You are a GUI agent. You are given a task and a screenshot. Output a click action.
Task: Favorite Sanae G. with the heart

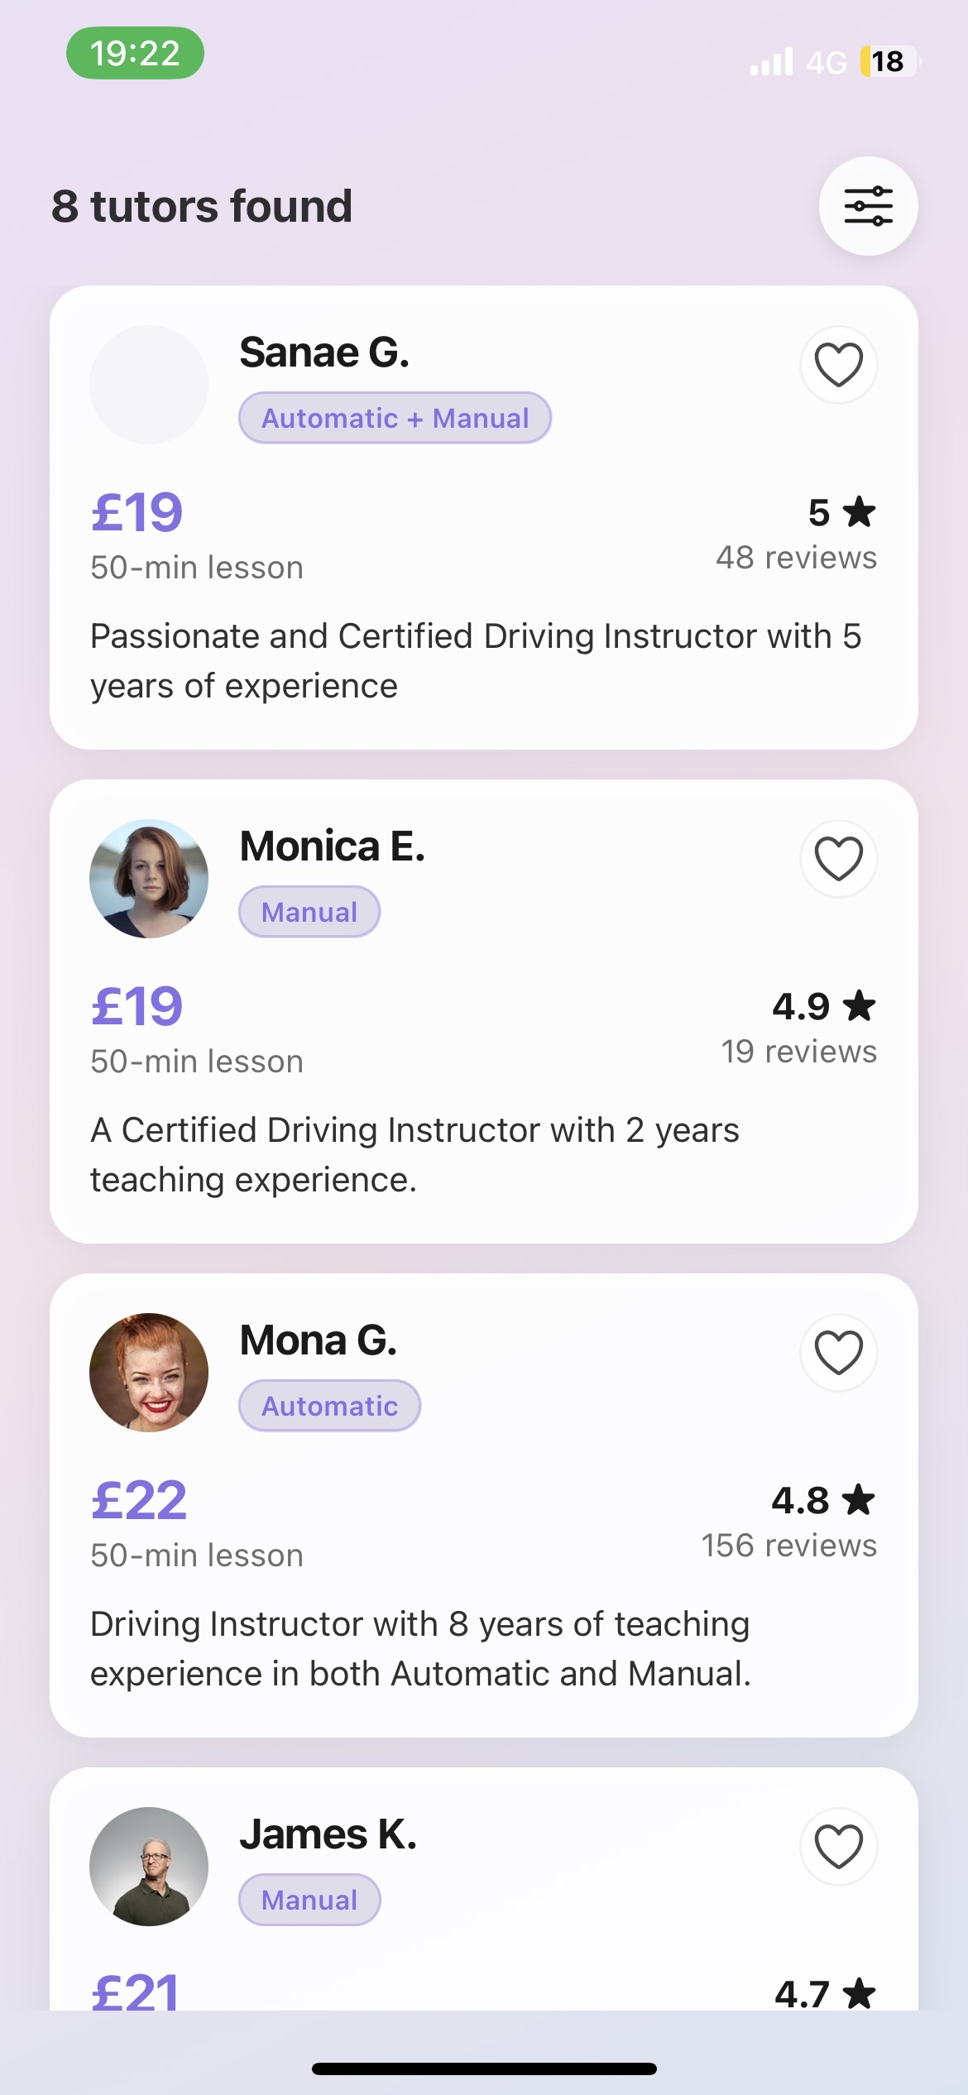[x=838, y=365]
